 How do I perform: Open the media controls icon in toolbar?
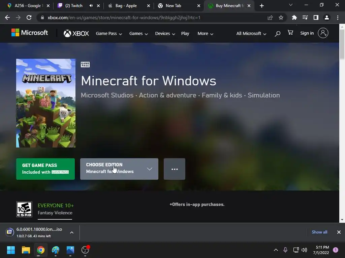[305, 17]
